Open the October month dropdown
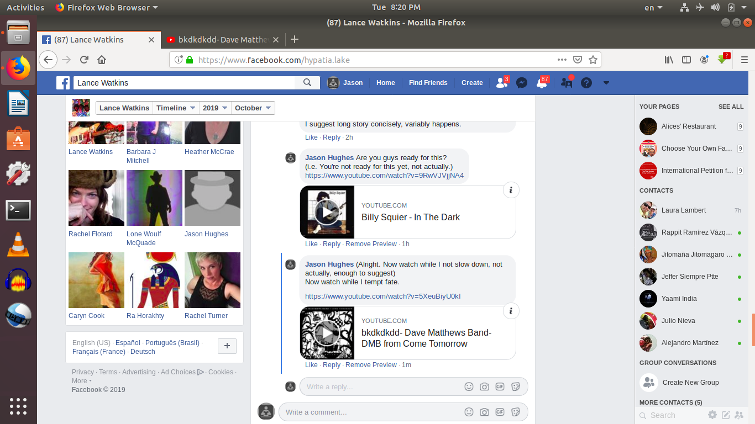Screen dimensions: 755x424 [x=253, y=108]
